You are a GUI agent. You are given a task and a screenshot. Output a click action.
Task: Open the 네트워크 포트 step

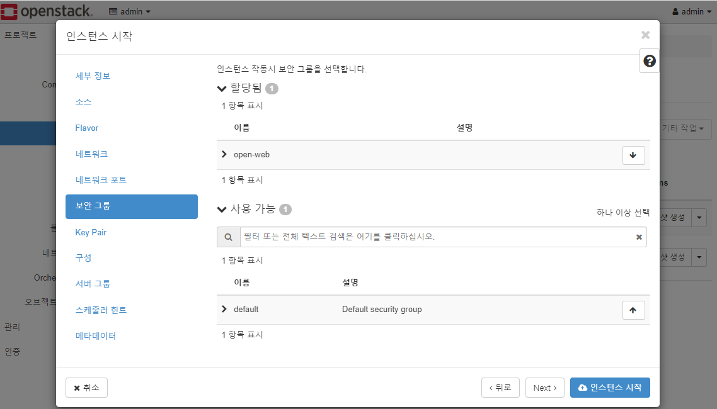click(x=101, y=180)
